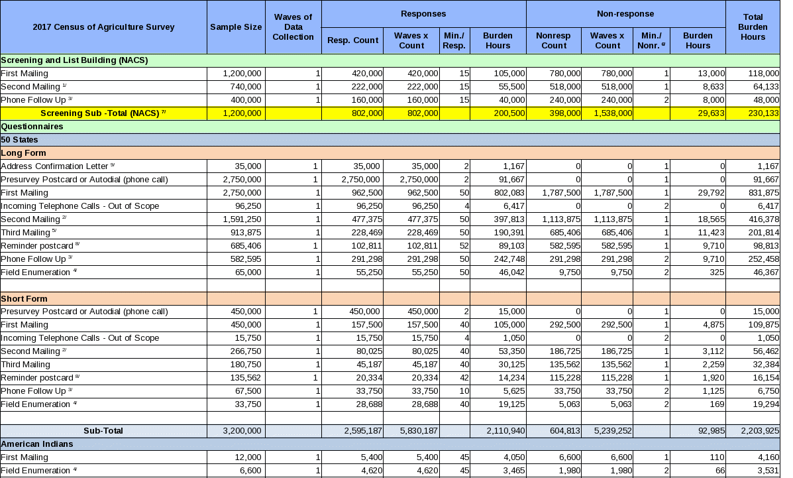Select the 230,133 screening sub-total cell
Viewport: 793px width, 478px height.
coord(753,113)
